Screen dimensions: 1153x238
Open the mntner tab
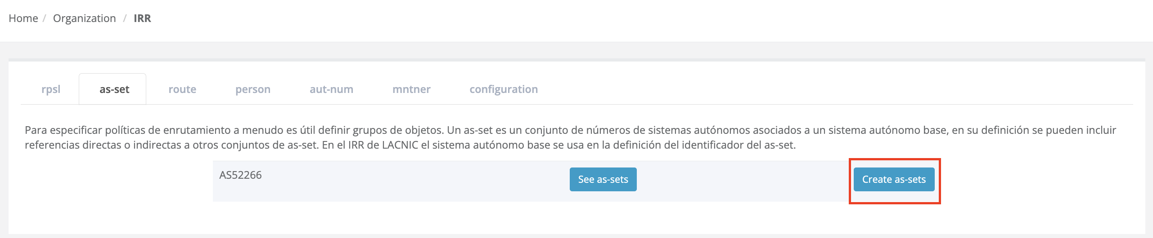click(411, 89)
